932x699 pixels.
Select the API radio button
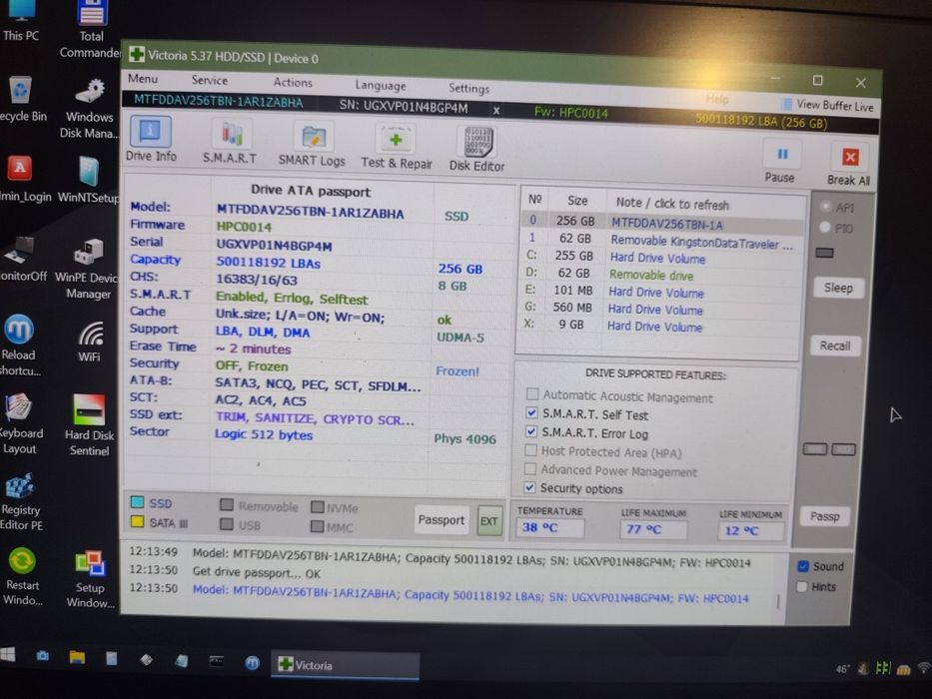[x=825, y=207]
